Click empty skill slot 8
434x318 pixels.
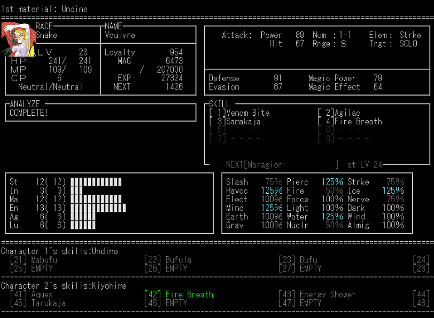343,139
